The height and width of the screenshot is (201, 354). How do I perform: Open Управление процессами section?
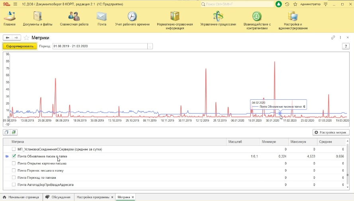click(218, 19)
